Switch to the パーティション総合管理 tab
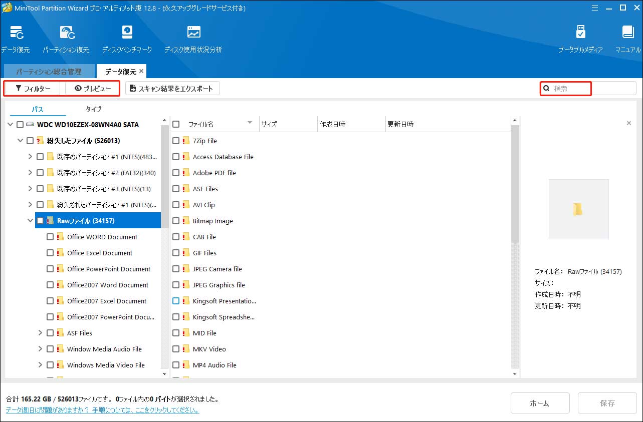Image resolution: width=643 pixels, height=422 pixels. pyautogui.click(x=49, y=72)
